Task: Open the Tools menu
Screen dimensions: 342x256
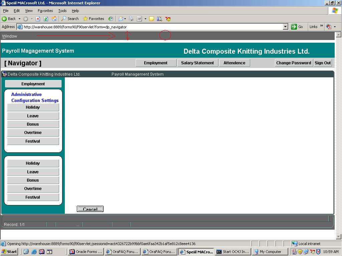Action: (62, 11)
